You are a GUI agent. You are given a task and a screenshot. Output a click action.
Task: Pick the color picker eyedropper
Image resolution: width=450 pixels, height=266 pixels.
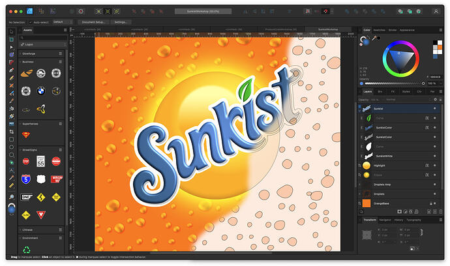tap(374, 38)
